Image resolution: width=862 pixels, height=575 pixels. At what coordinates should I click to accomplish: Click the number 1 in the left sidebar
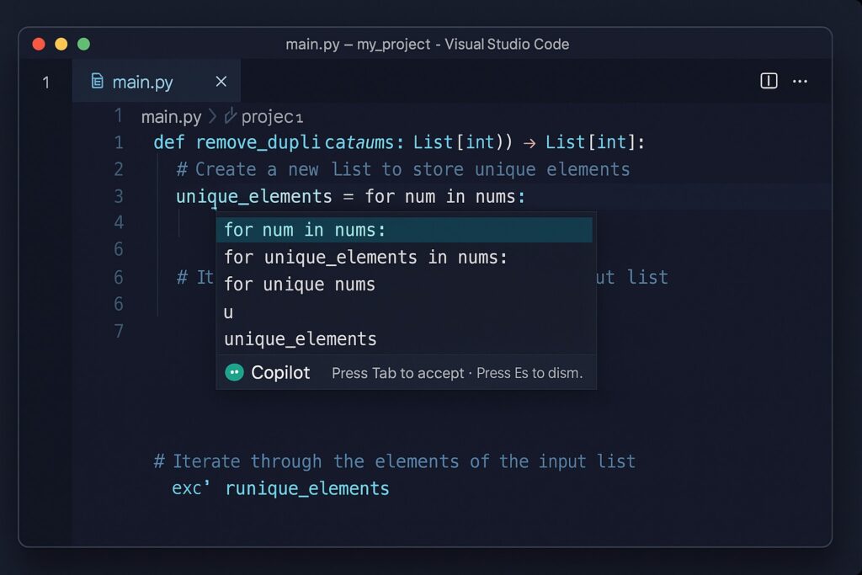coord(45,83)
